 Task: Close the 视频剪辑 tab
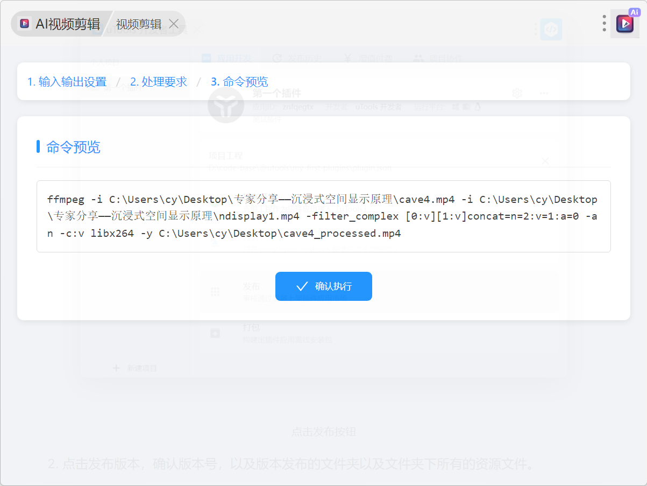click(174, 24)
